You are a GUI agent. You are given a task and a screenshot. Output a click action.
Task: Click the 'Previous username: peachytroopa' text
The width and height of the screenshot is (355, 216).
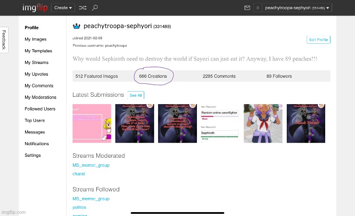[x=100, y=45]
